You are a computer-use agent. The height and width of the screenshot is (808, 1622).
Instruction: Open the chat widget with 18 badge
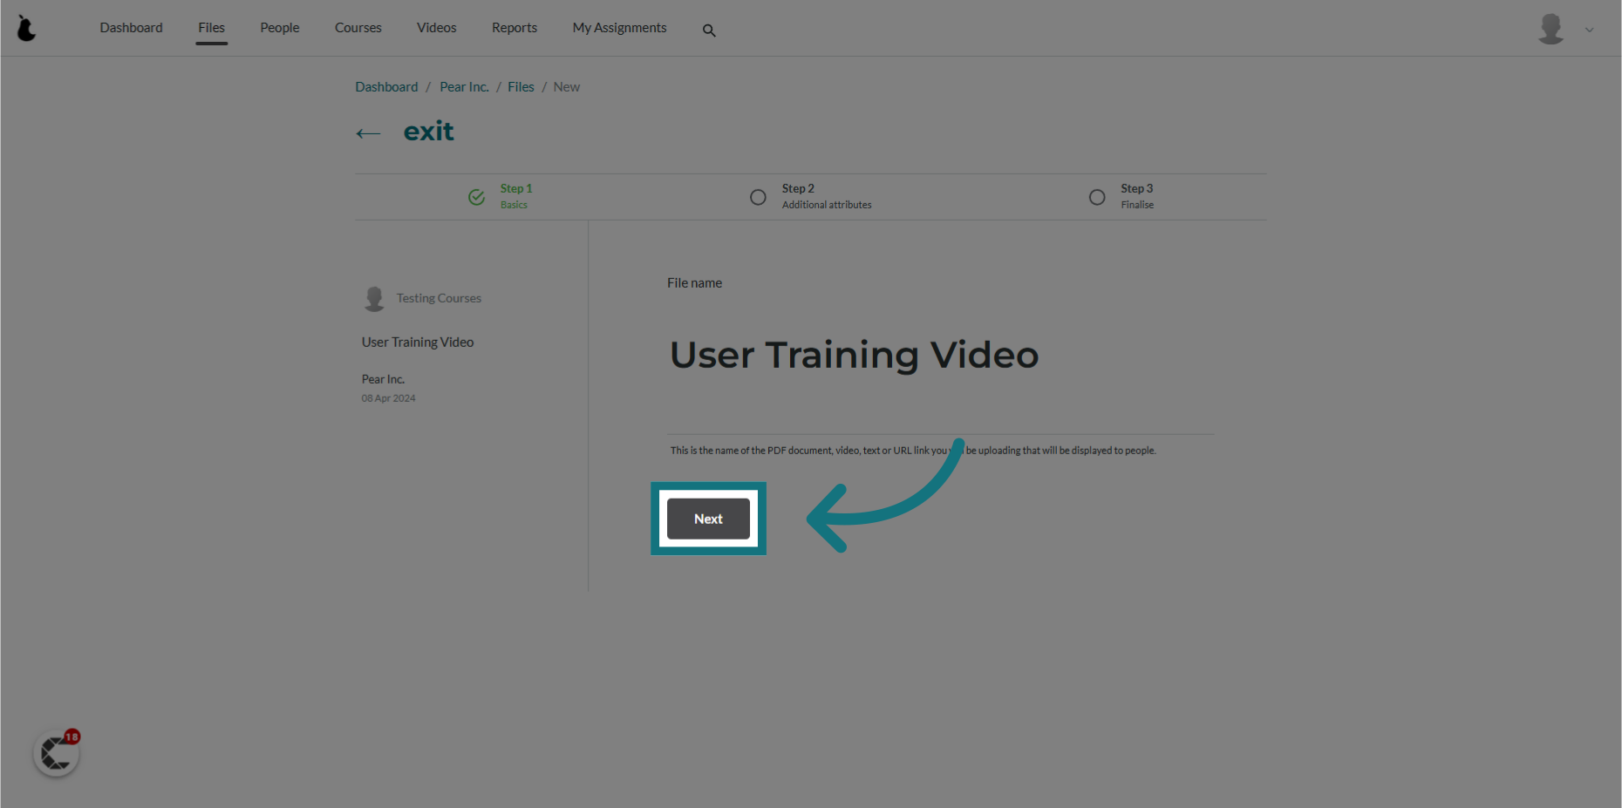pyautogui.click(x=57, y=753)
